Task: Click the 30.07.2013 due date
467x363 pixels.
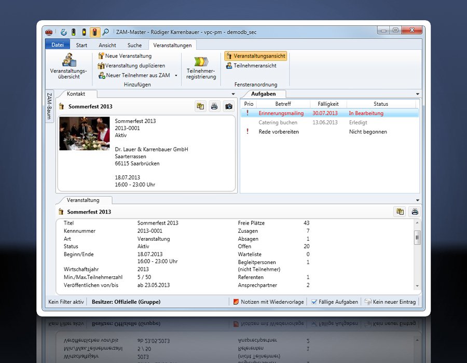Action: pyautogui.click(x=325, y=113)
